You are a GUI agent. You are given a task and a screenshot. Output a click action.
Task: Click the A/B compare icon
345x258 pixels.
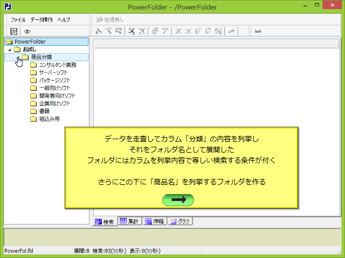(x=218, y=31)
